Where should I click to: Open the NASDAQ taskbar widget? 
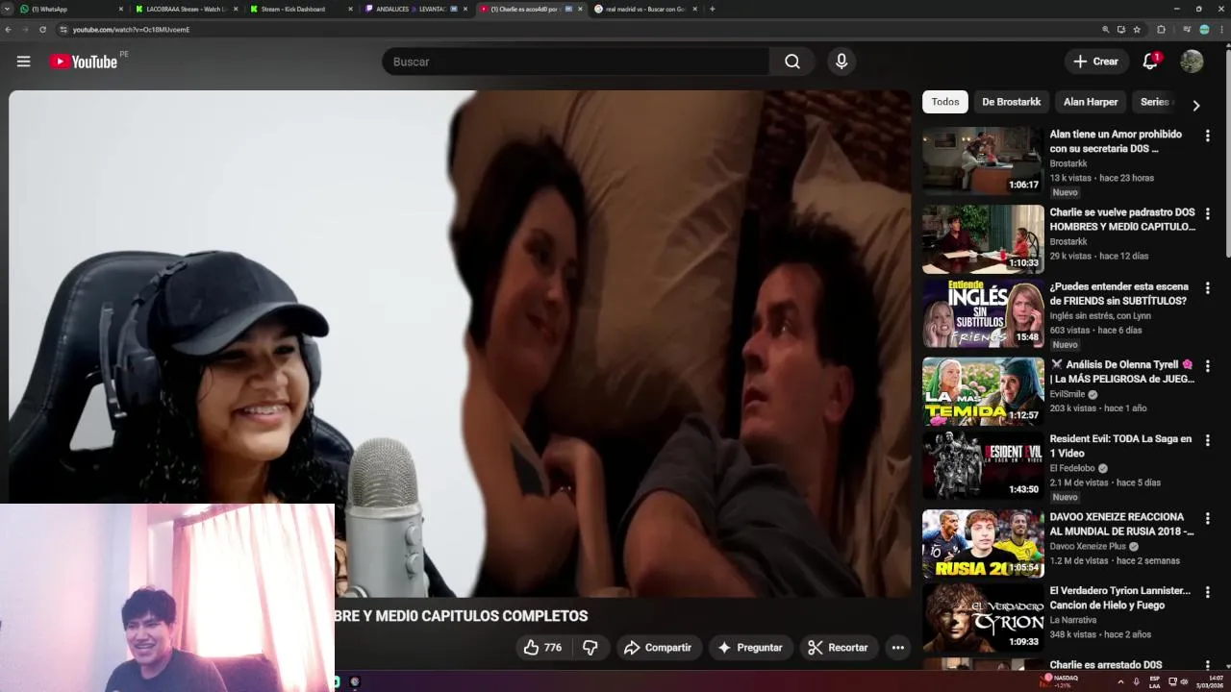coord(1061,681)
